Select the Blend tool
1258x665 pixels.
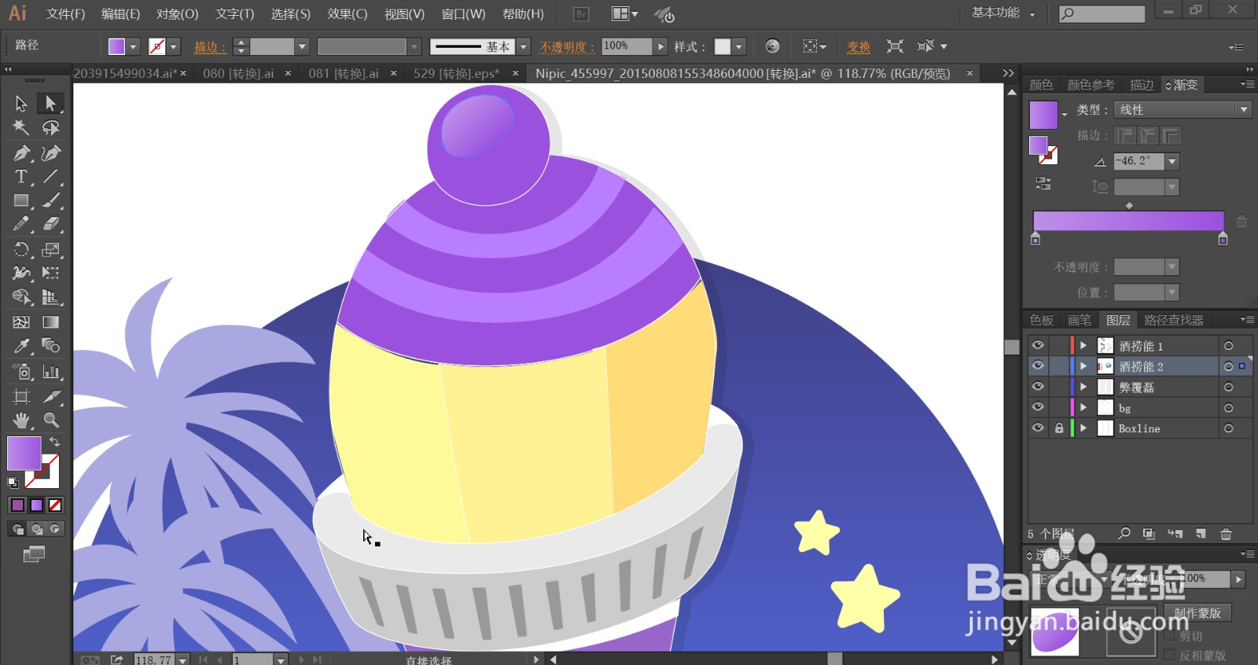(50, 346)
